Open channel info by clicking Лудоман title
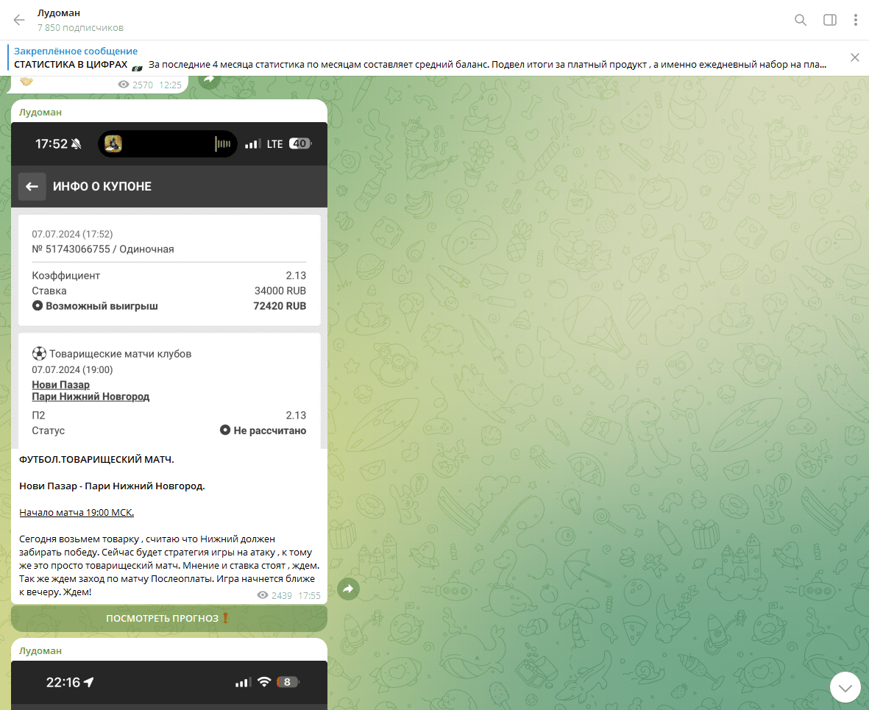 [x=59, y=13]
